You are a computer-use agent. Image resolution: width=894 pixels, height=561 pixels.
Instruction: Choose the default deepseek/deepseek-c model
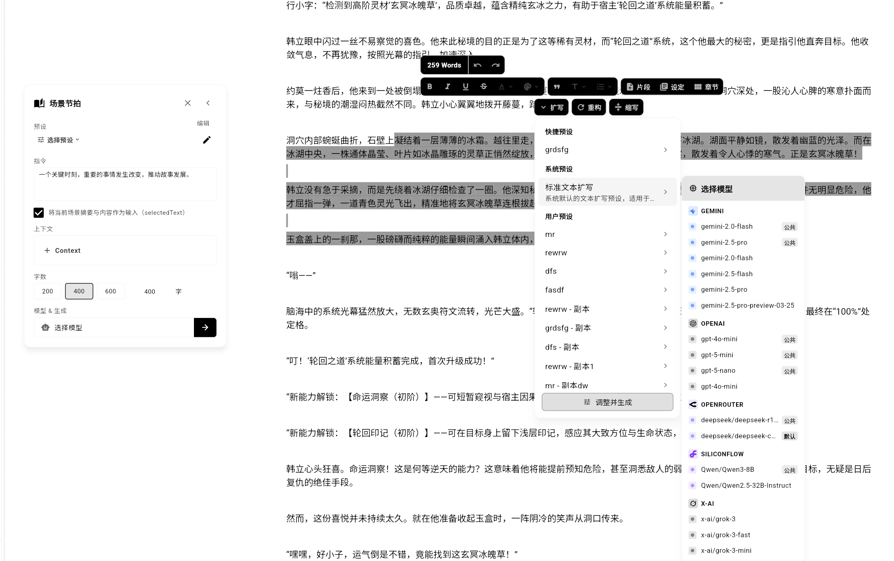[743, 436]
